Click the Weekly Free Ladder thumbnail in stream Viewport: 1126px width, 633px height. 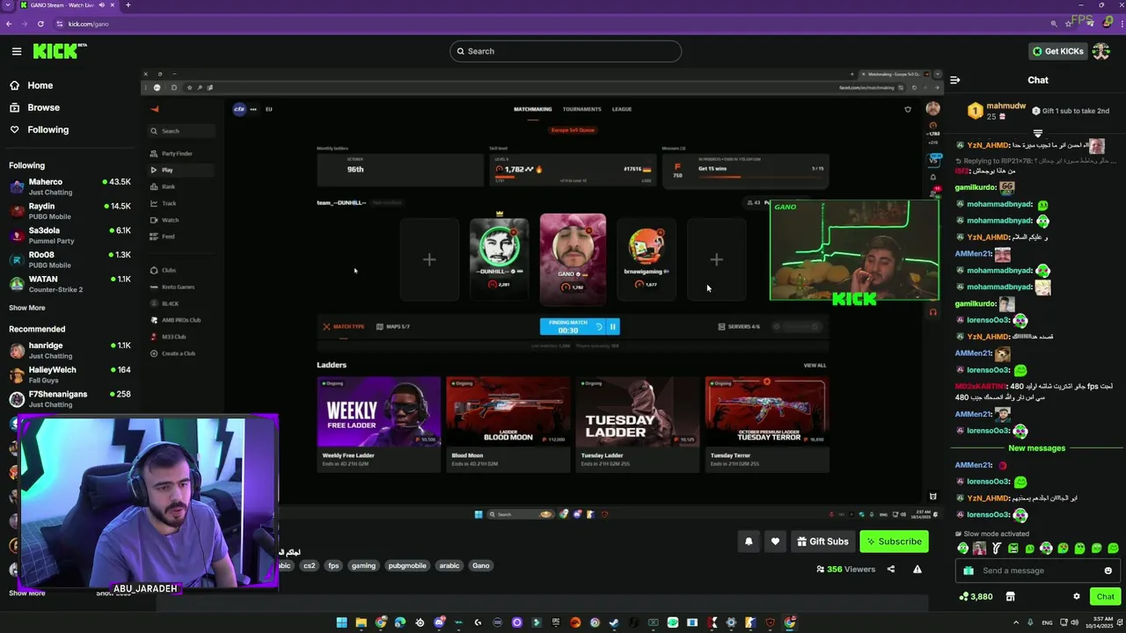(378, 411)
